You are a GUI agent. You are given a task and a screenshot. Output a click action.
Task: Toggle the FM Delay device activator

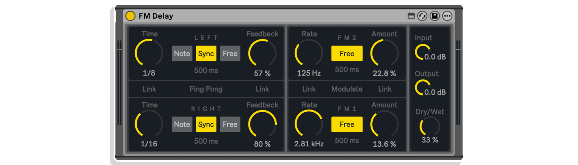(130, 16)
